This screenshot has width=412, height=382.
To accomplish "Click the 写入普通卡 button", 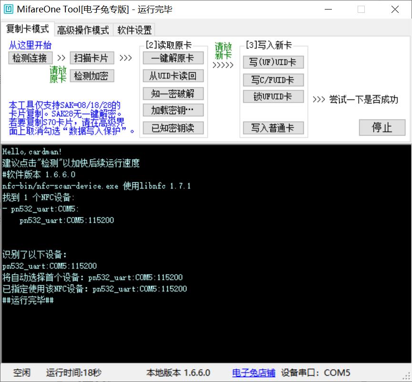I will (273, 128).
